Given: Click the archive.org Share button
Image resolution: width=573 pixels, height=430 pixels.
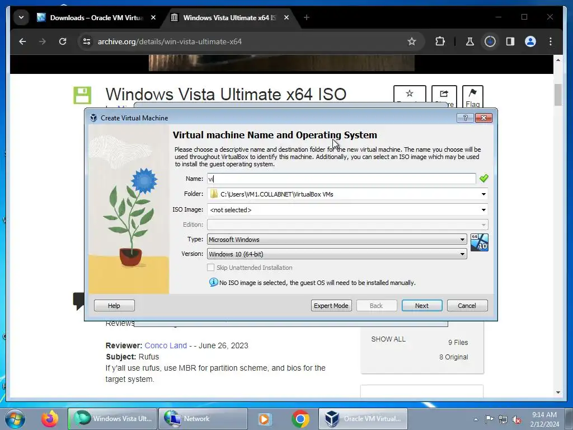Looking at the screenshot, I should [x=444, y=97].
